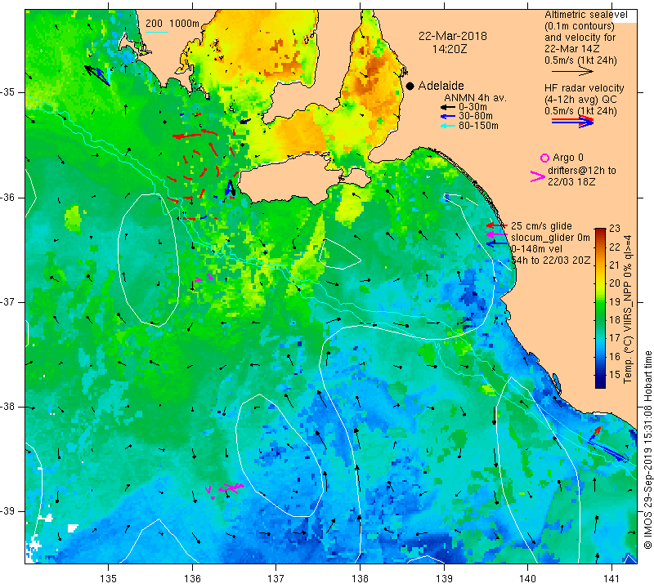Click the -35 latitude axis label

point(8,92)
